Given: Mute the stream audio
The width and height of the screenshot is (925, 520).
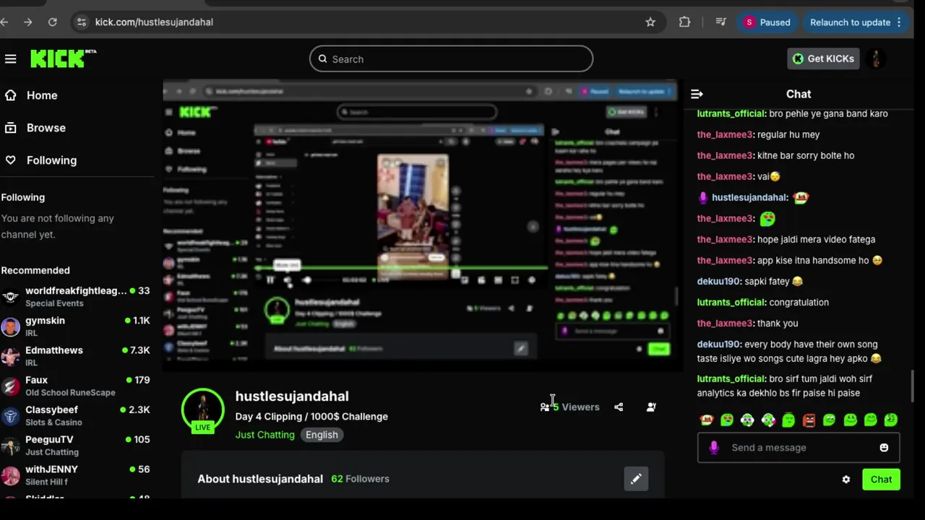Looking at the screenshot, I should click(x=288, y=280).
